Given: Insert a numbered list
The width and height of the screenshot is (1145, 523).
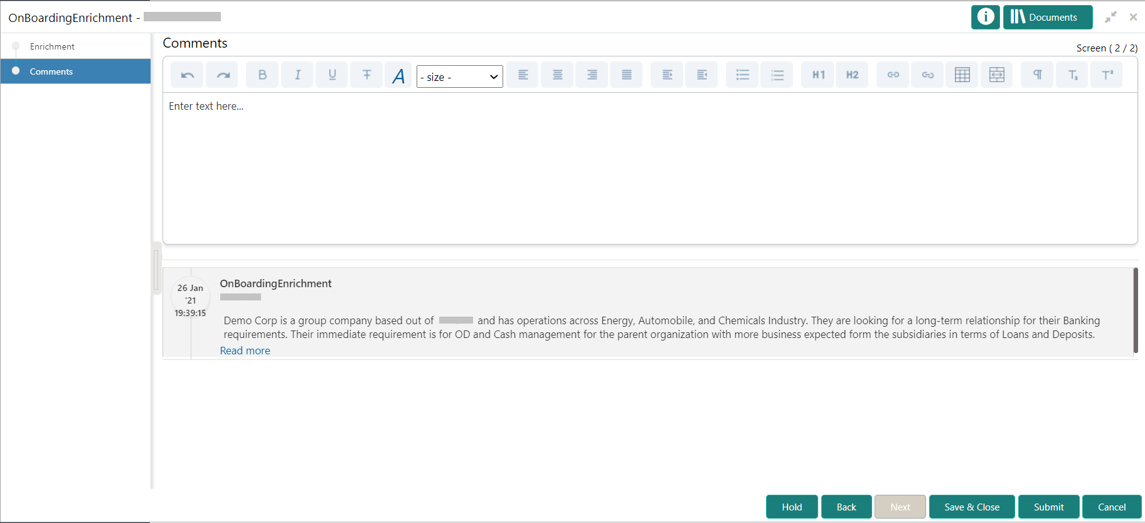Looking at the screenshot, I should (777, 75).
